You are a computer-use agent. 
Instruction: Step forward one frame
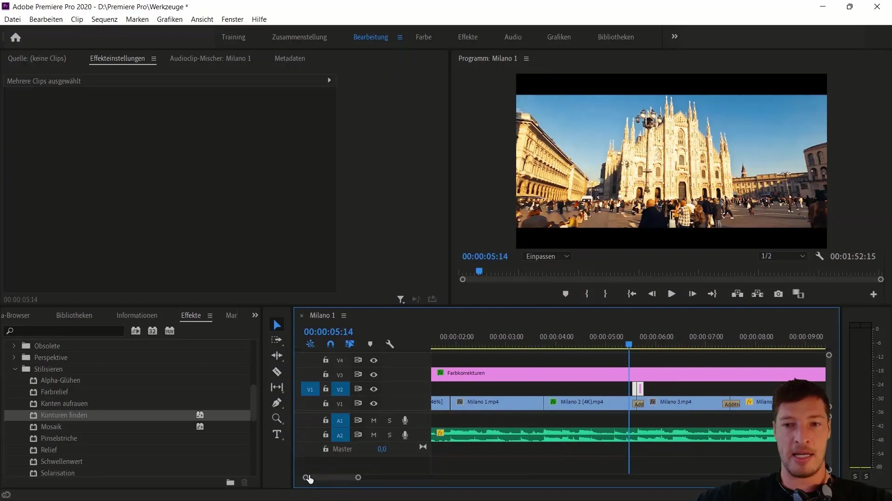(692, 294)
